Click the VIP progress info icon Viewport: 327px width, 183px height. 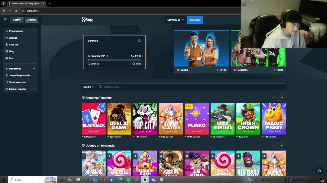(140, 56)
